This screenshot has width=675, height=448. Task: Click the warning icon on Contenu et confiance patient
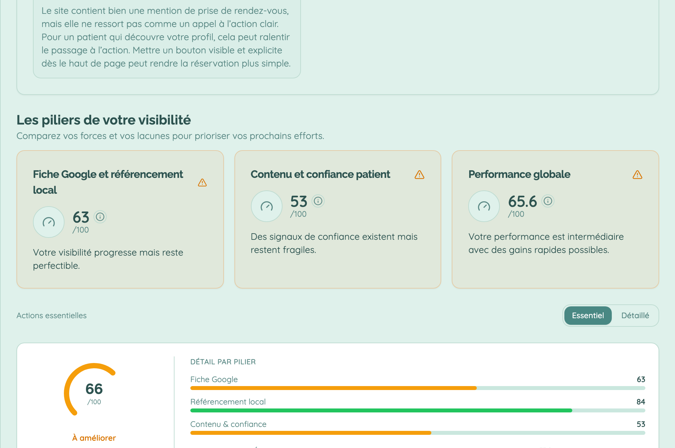[420, 175]
